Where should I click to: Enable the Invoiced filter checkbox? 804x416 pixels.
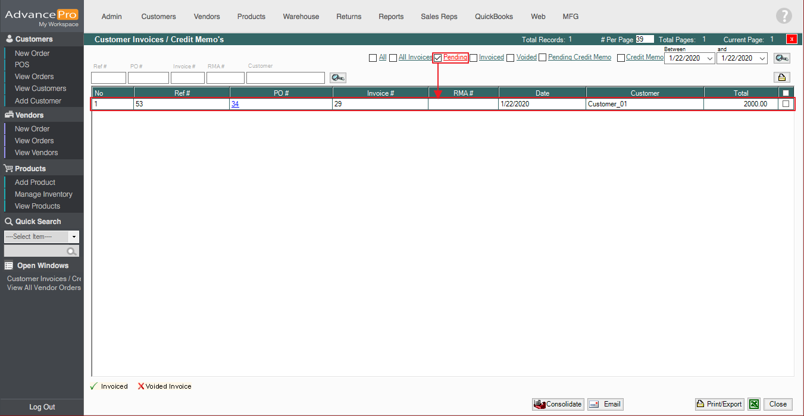pos(474,58)
